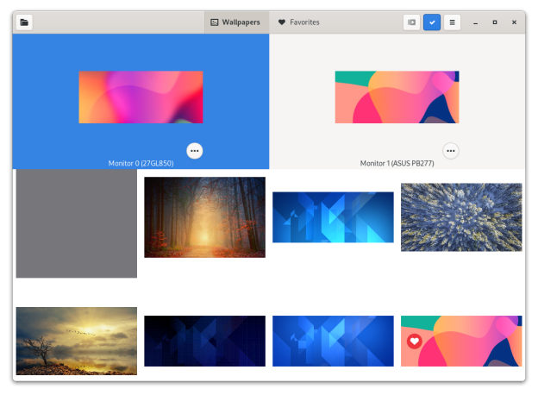Open the hamburger main menu
Screen dimensions: 538x395
[x=452, y=22]
